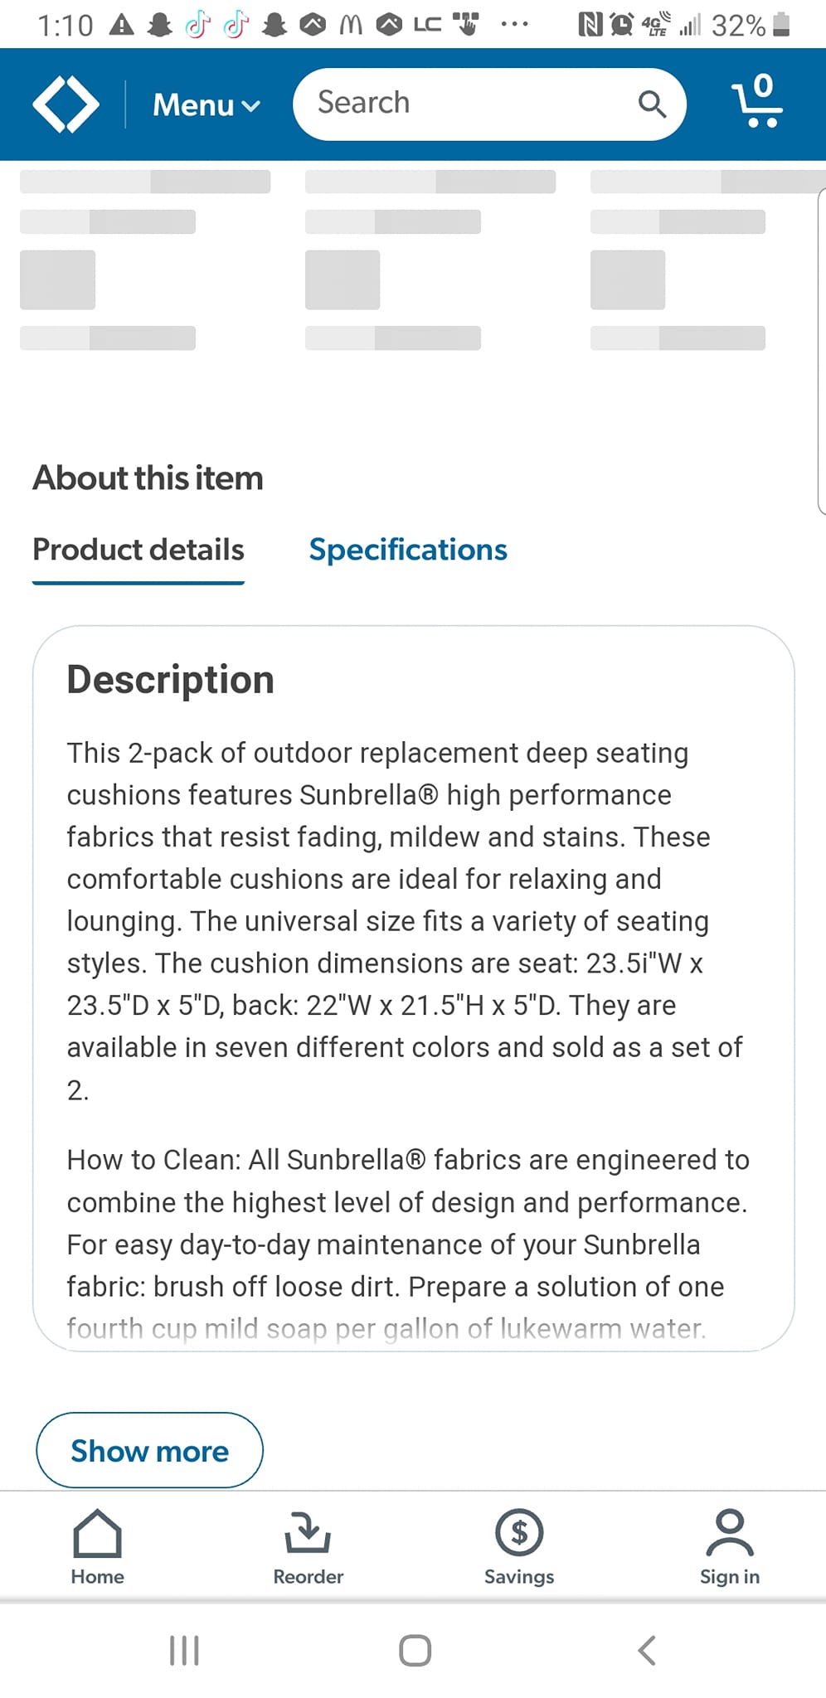Open the shopping cart
The width and height of the screenshot is (826, 1698).
click(757, 103)
